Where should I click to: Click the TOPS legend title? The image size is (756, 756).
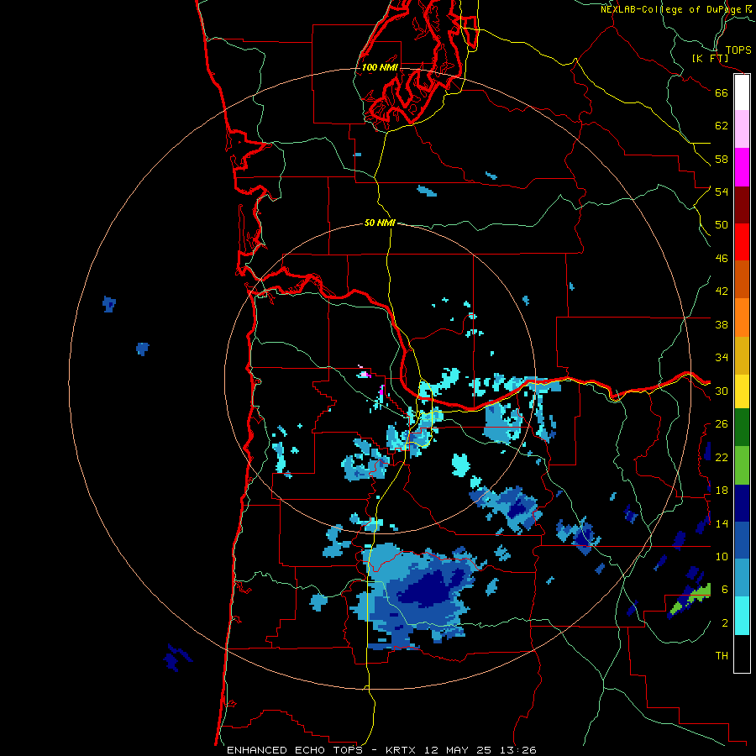coord(738,50)
